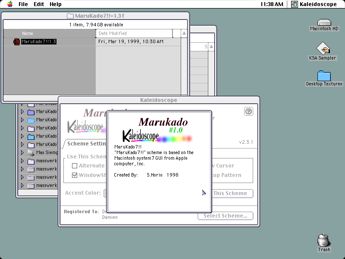Screen dimensions: 345x259
Task: Select the MaruKado7!!1.3 file name
Action: click(39, 41)
